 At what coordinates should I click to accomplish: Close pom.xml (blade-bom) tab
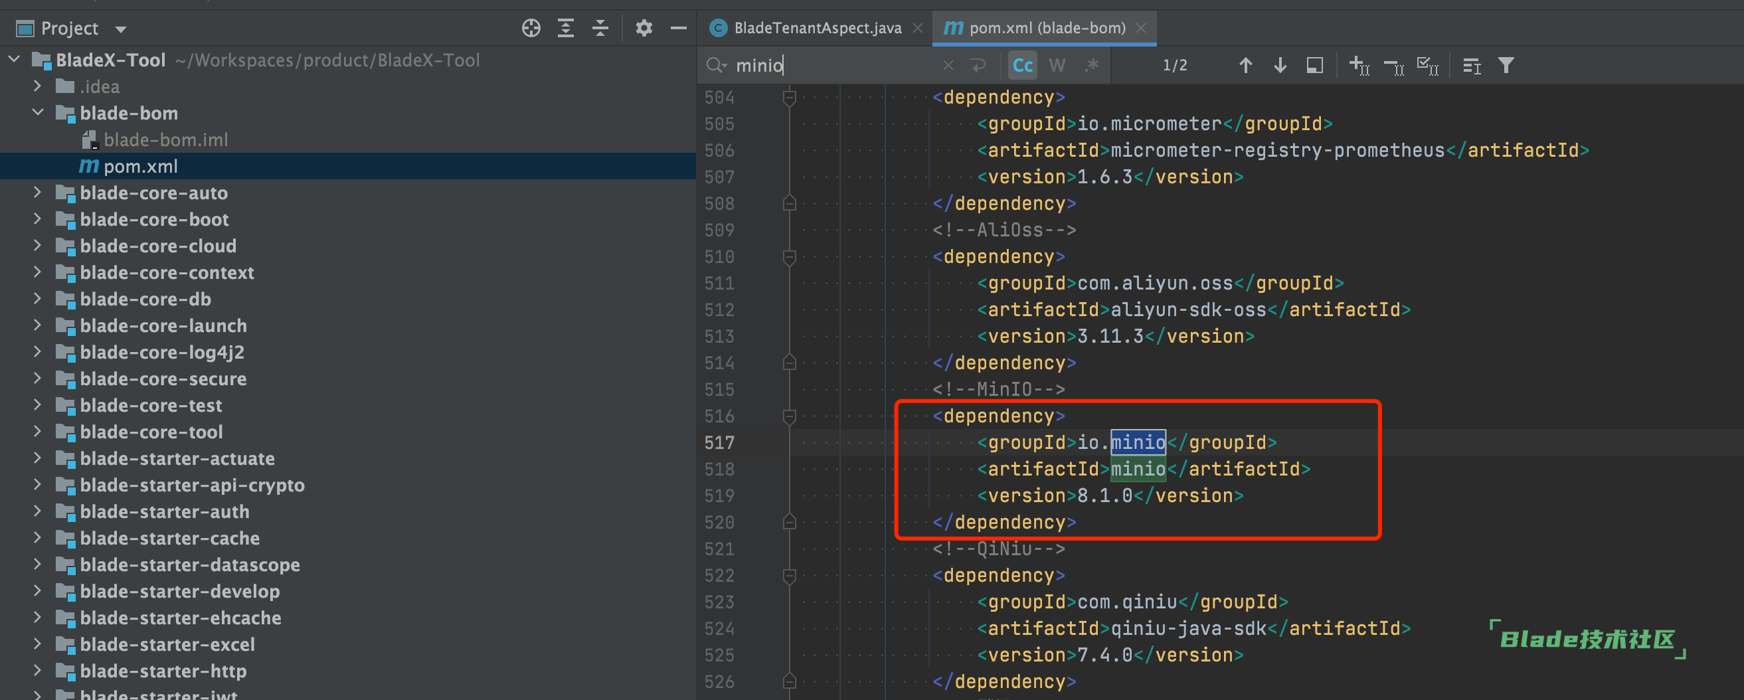[1141, 28]
